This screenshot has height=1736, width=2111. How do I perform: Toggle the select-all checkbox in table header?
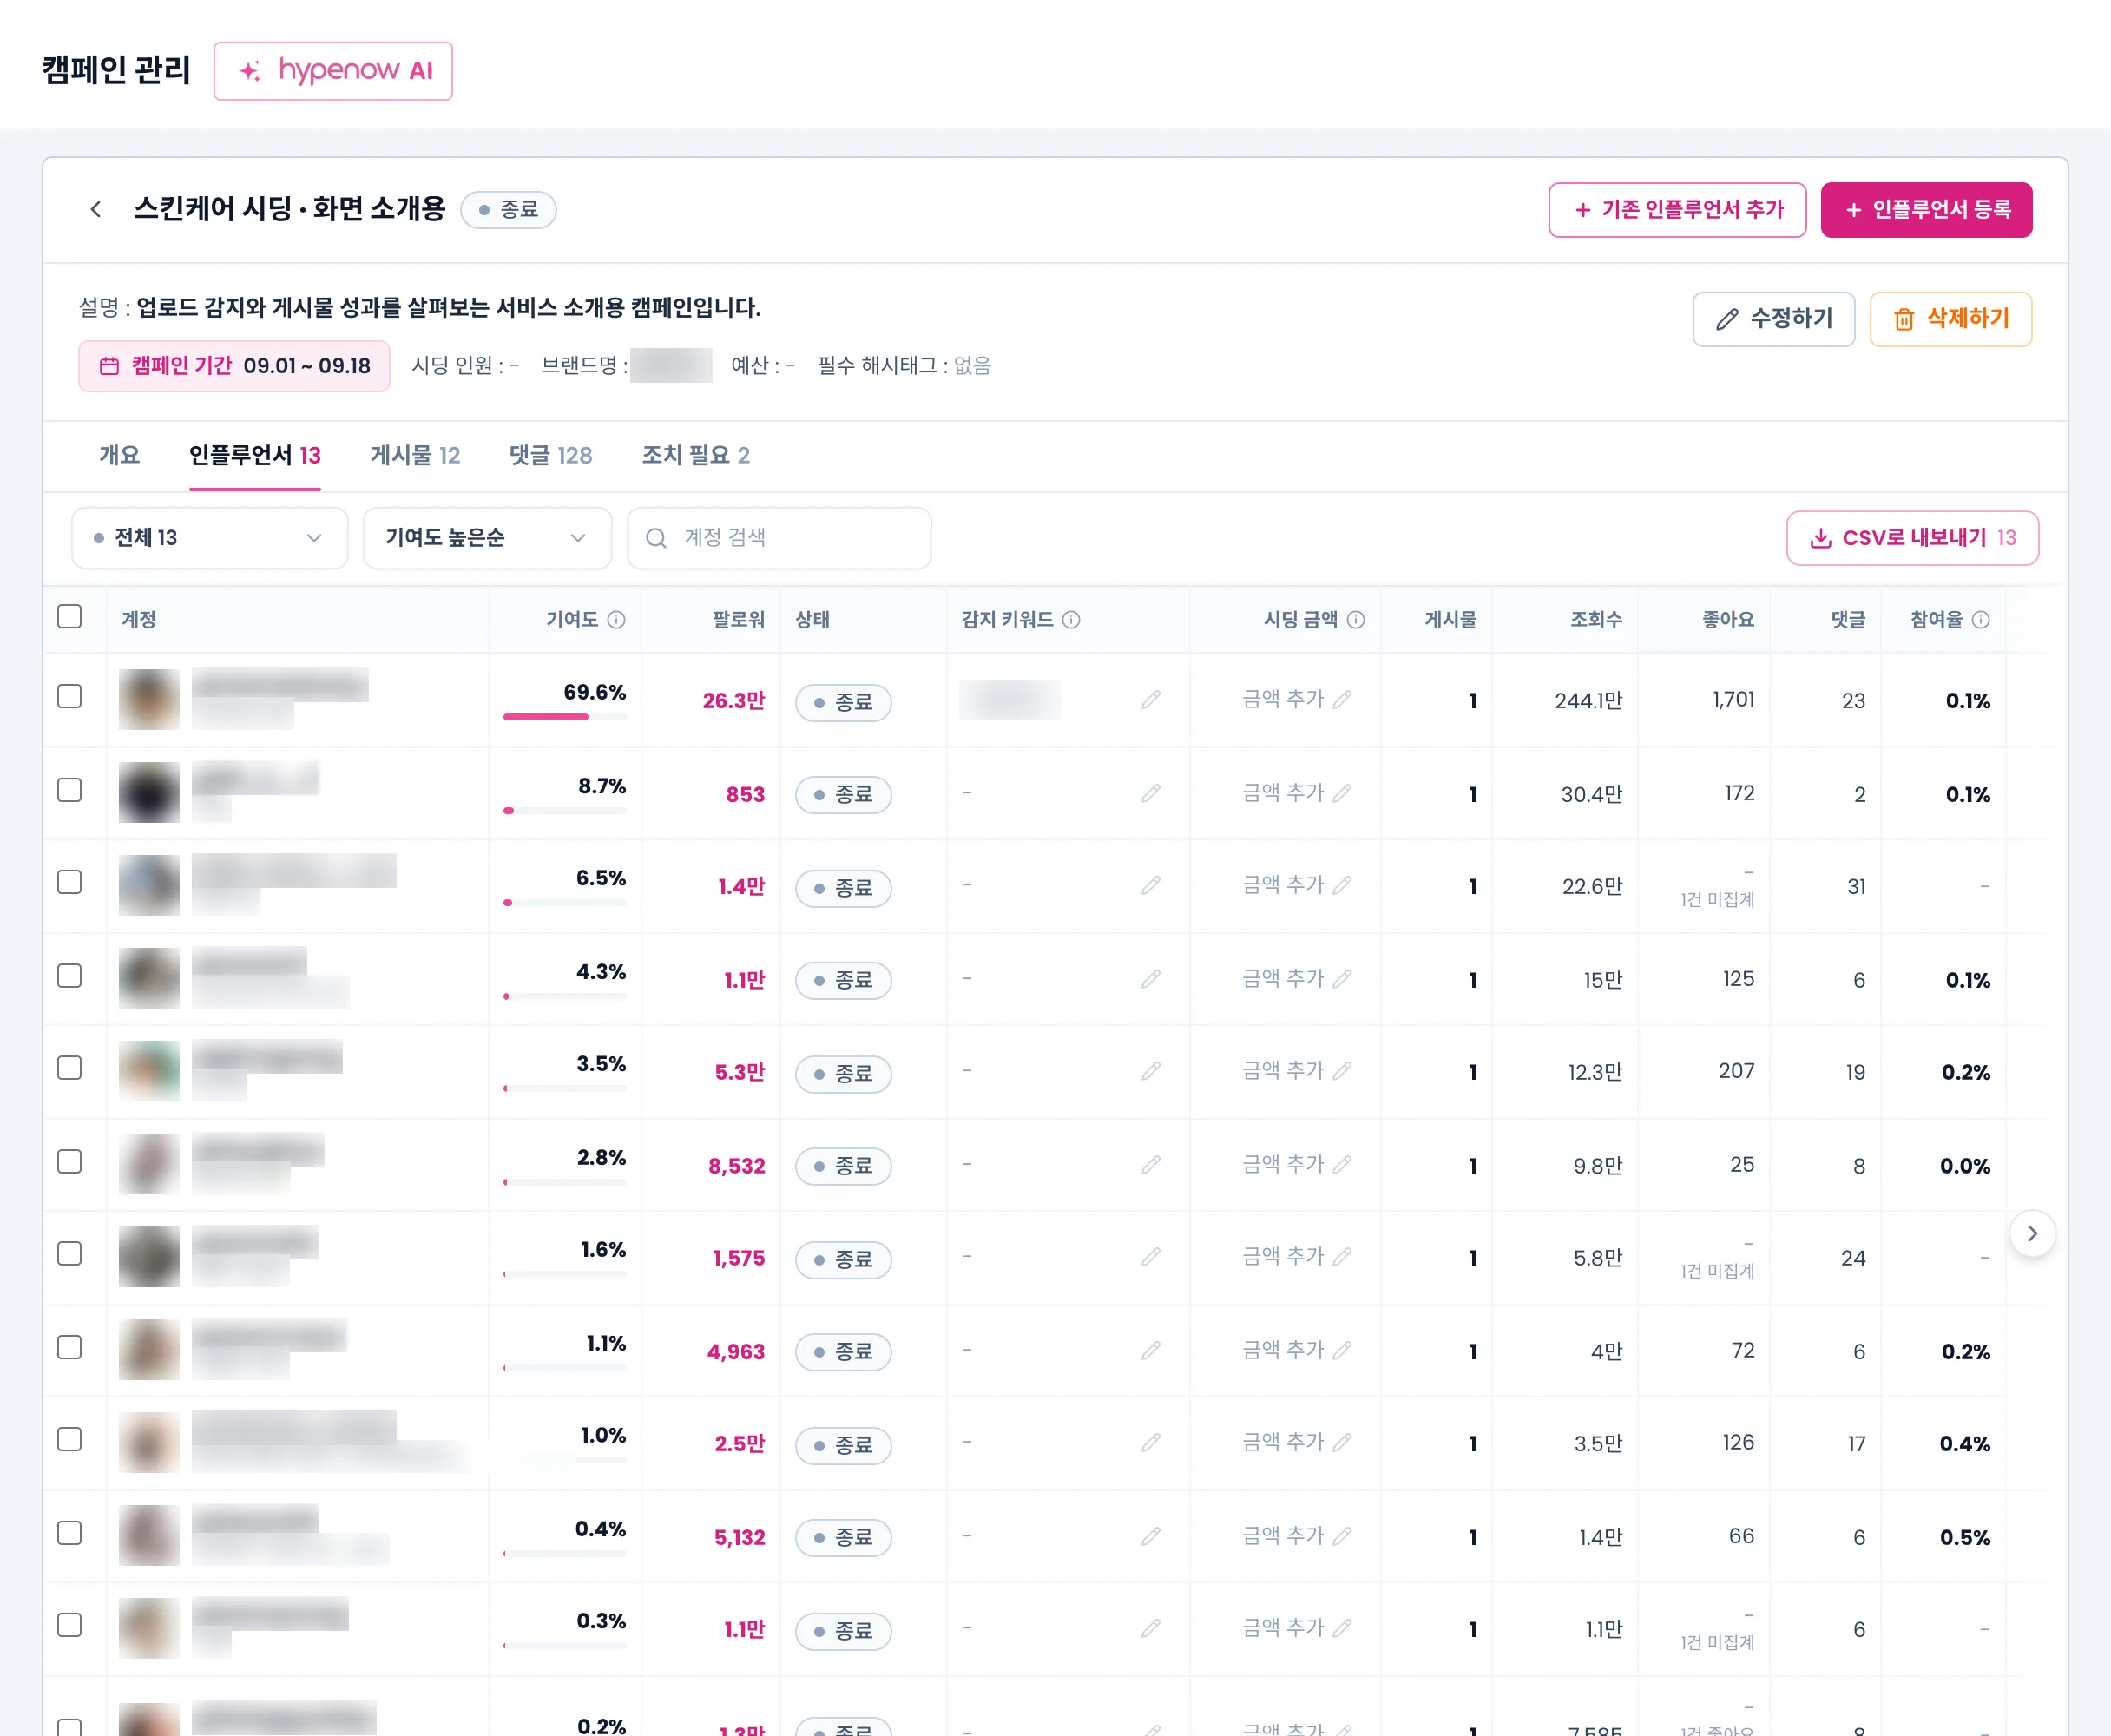pyautogui.click(x=70, y=616)
